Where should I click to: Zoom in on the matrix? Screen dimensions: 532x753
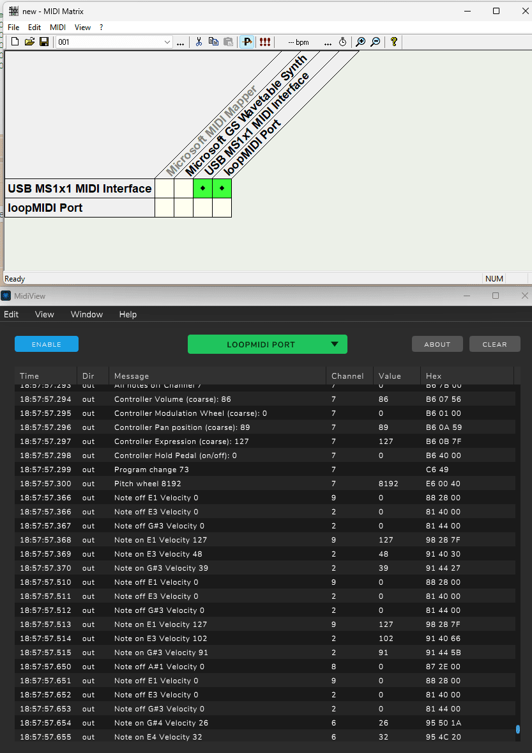click(x=360, y=42)
